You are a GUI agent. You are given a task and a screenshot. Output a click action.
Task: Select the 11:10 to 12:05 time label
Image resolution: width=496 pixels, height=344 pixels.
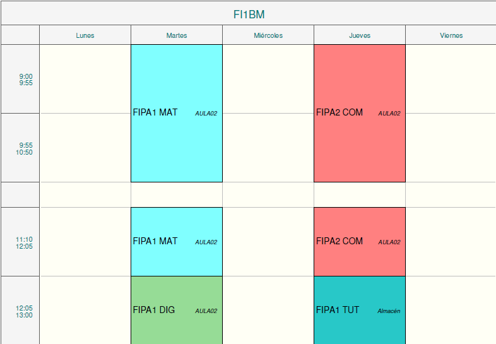tap(24, 242)
